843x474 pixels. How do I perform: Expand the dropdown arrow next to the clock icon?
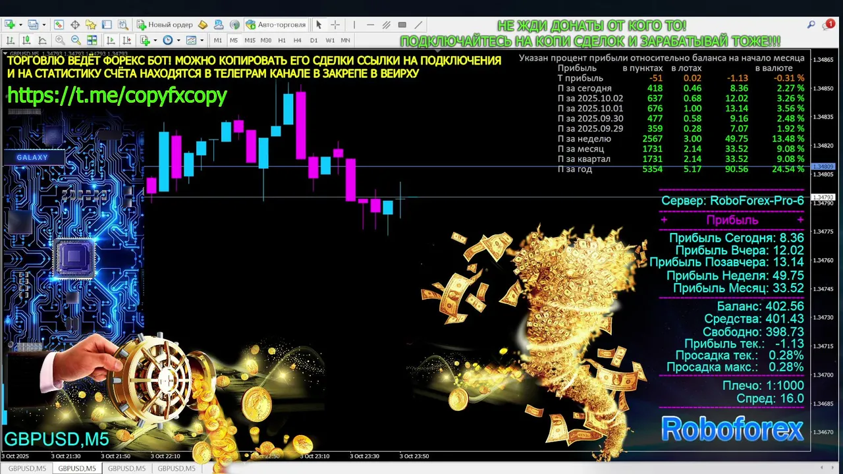(178, 40)
